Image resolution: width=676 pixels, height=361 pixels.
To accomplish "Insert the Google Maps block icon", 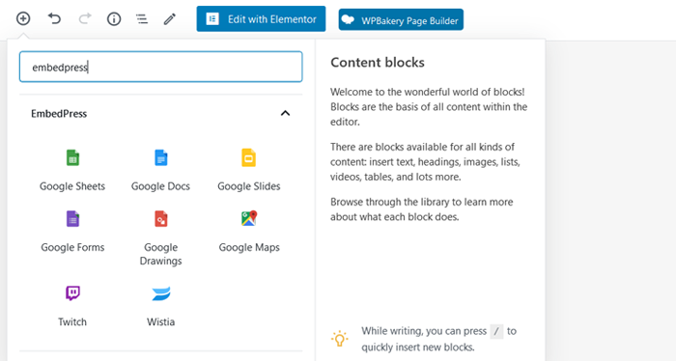I will pyautogui.click(x=249, y=218).
